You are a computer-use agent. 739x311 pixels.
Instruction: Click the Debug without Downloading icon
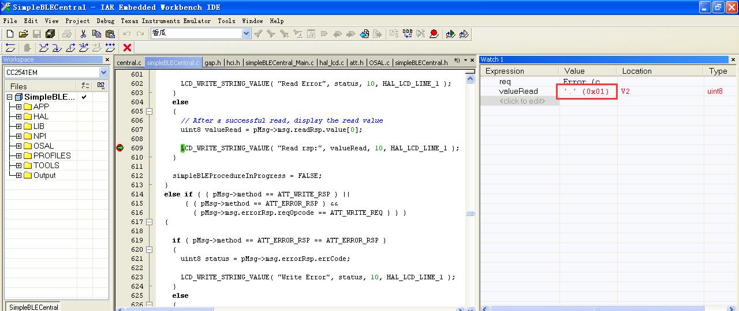(x=464, y=34)
